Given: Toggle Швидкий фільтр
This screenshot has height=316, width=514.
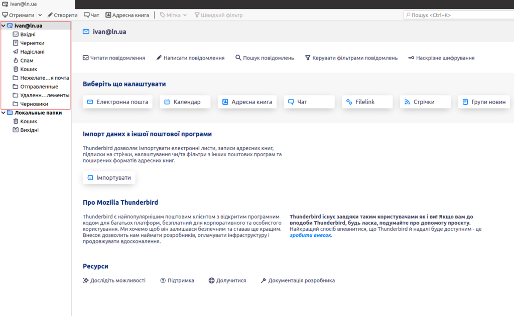Looking at the screenshot, I should [218, 15].
